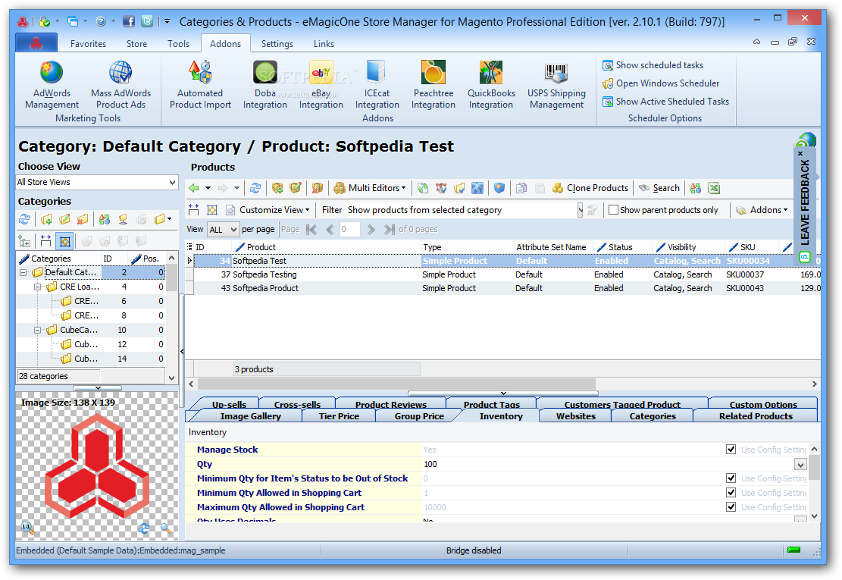
Task: Click Clone Products button
Action: point(590,188)
